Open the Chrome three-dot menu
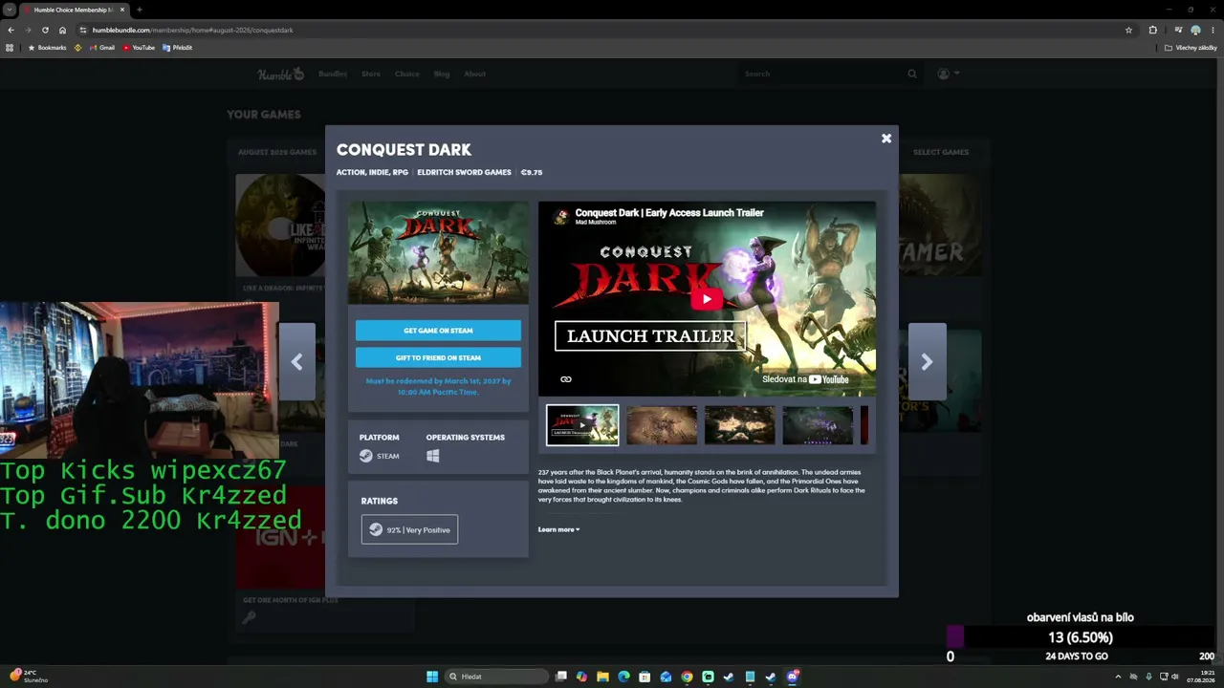The image size is (1224, 688). (1213, 30)
